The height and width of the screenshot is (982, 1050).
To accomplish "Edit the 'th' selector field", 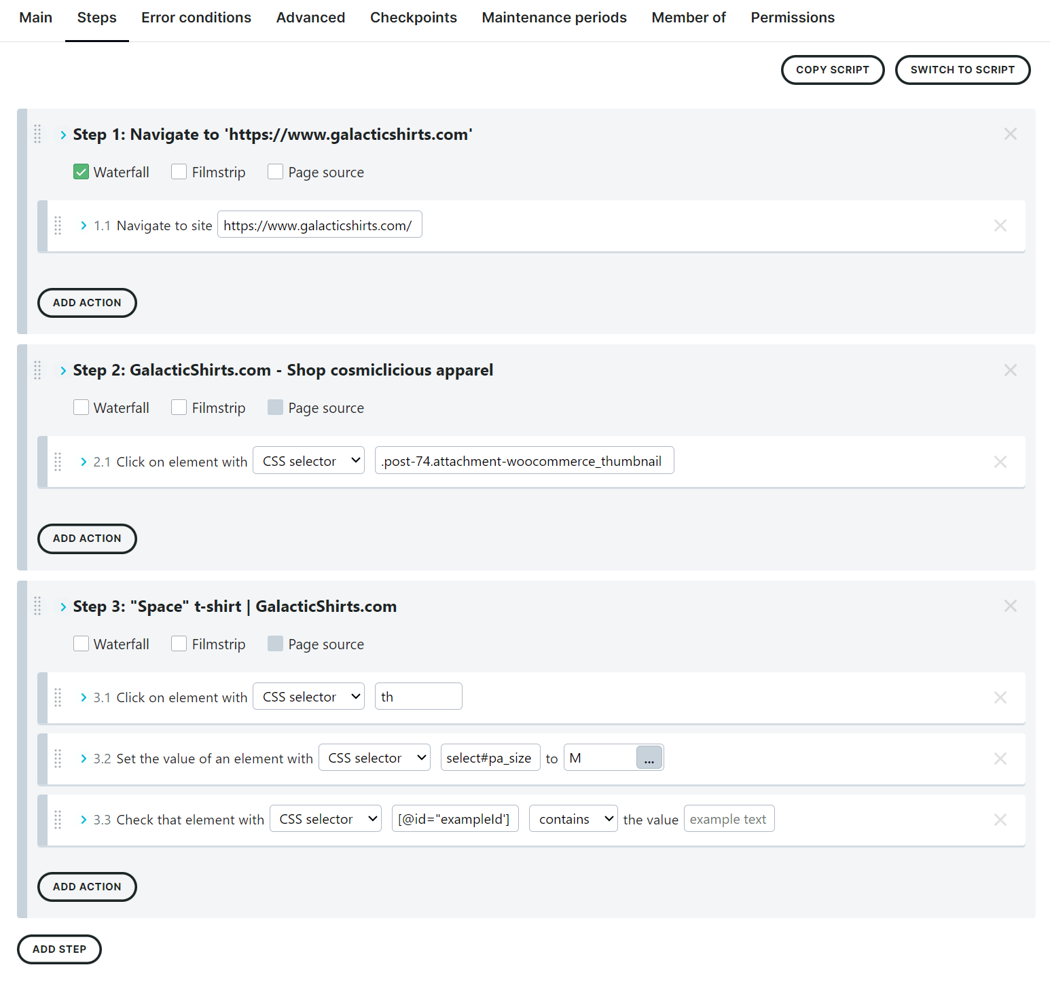I will coord(418,696).
